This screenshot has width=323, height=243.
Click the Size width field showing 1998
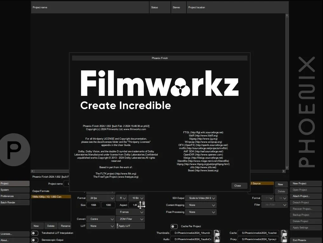point(93,205)
